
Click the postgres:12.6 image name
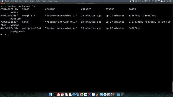(31, 28)
